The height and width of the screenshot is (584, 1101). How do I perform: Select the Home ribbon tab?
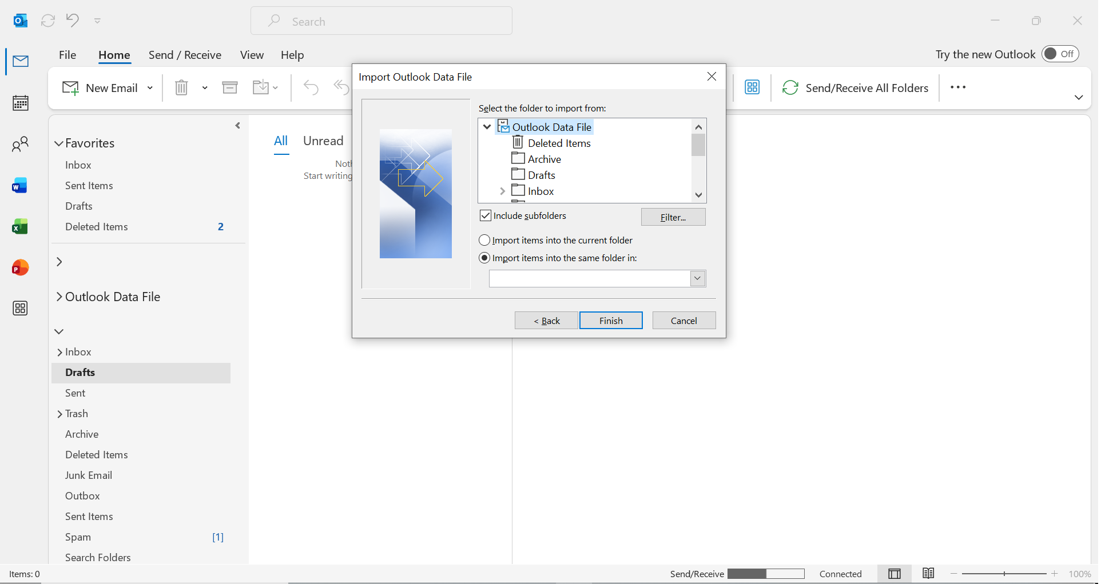(x=114, y=55)
